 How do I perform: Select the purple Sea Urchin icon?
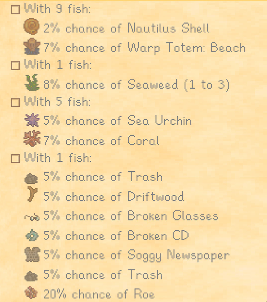point(32,120)
